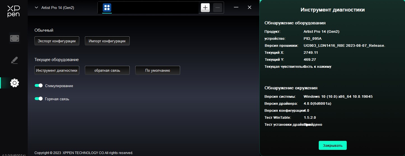Select driver version 4.0.0(6d6001a) in panel
Screen dimensions: 405x156
coord(317,104)
